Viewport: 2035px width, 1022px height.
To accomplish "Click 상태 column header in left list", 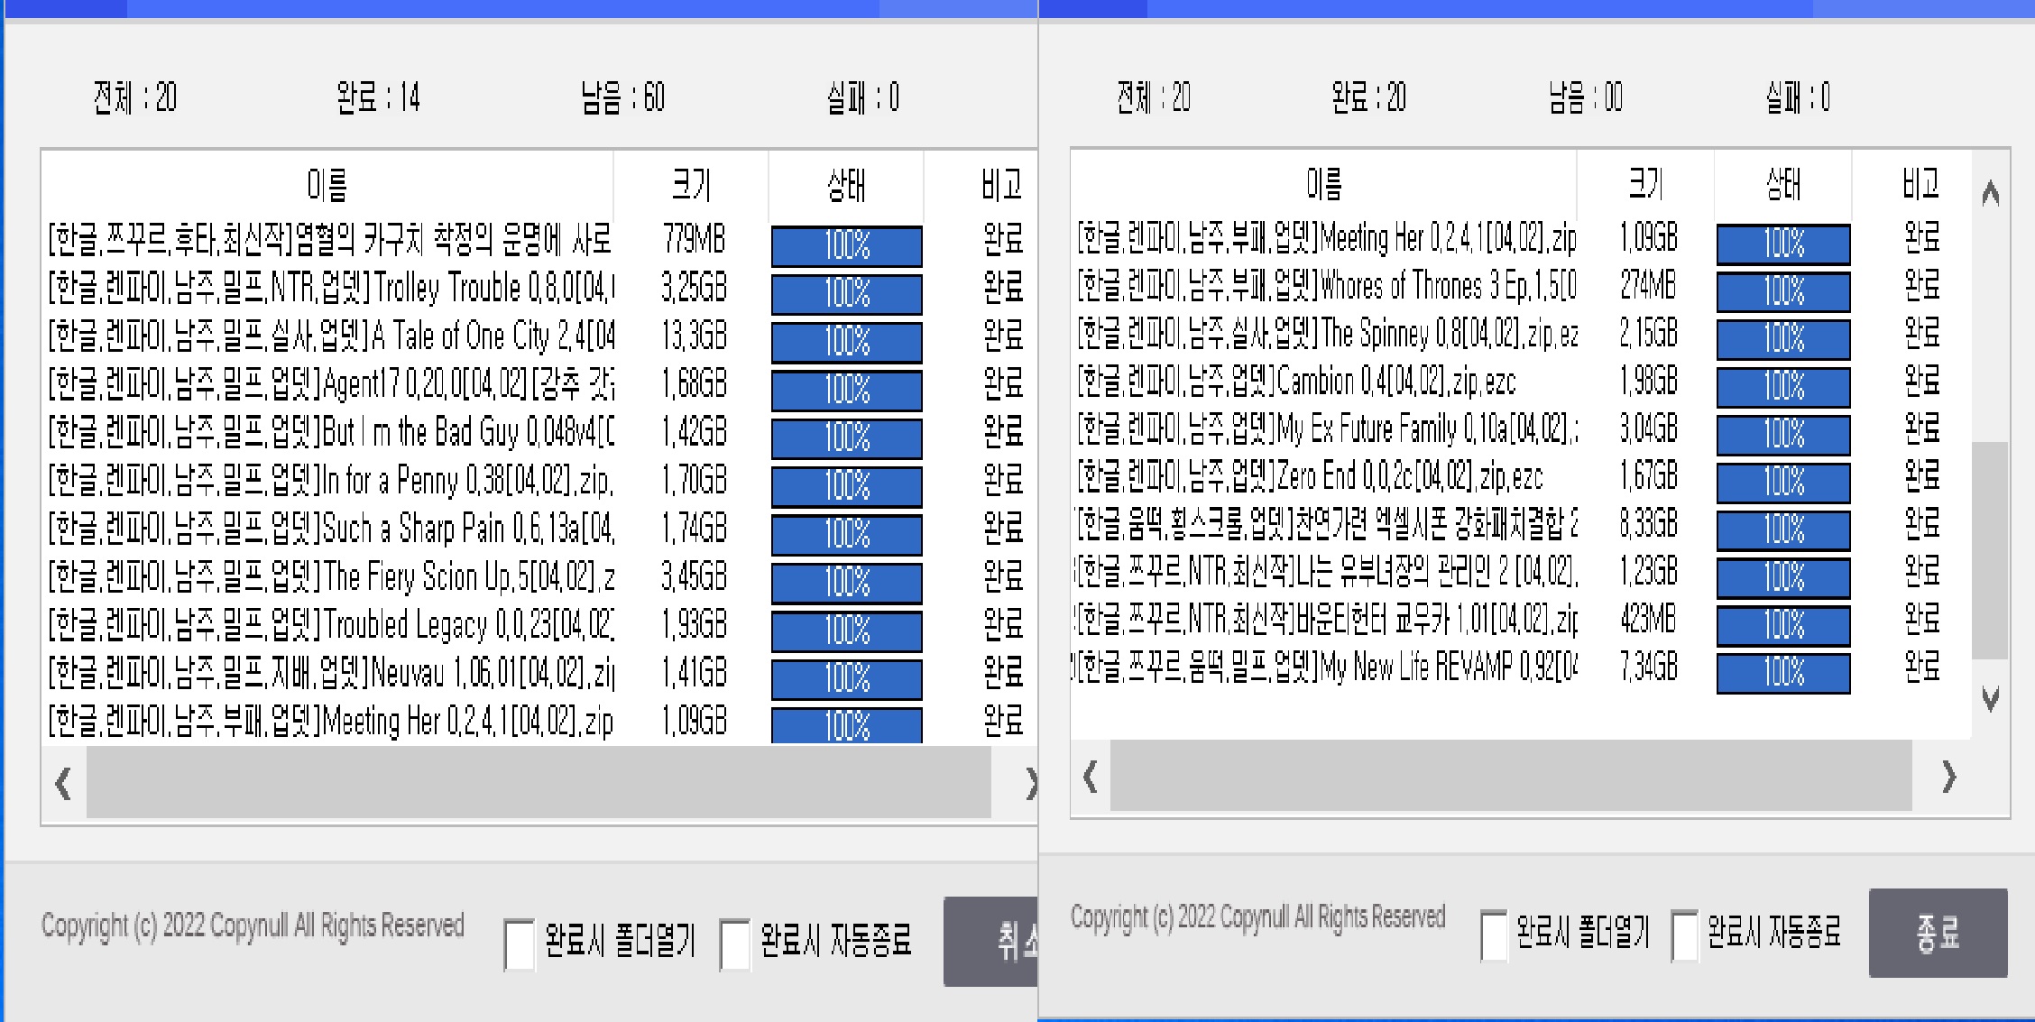I will pyautogui.click(x=845, y=185).
